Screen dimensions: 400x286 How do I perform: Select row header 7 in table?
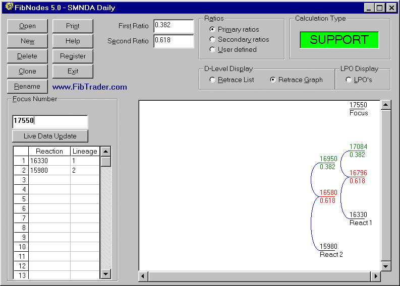(21, 218)
